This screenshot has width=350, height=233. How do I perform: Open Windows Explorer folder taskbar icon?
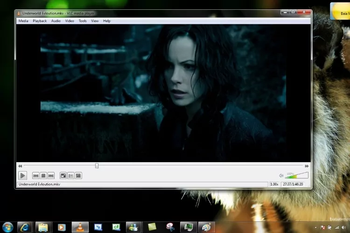pyautogui.click(x=43, y=227)
